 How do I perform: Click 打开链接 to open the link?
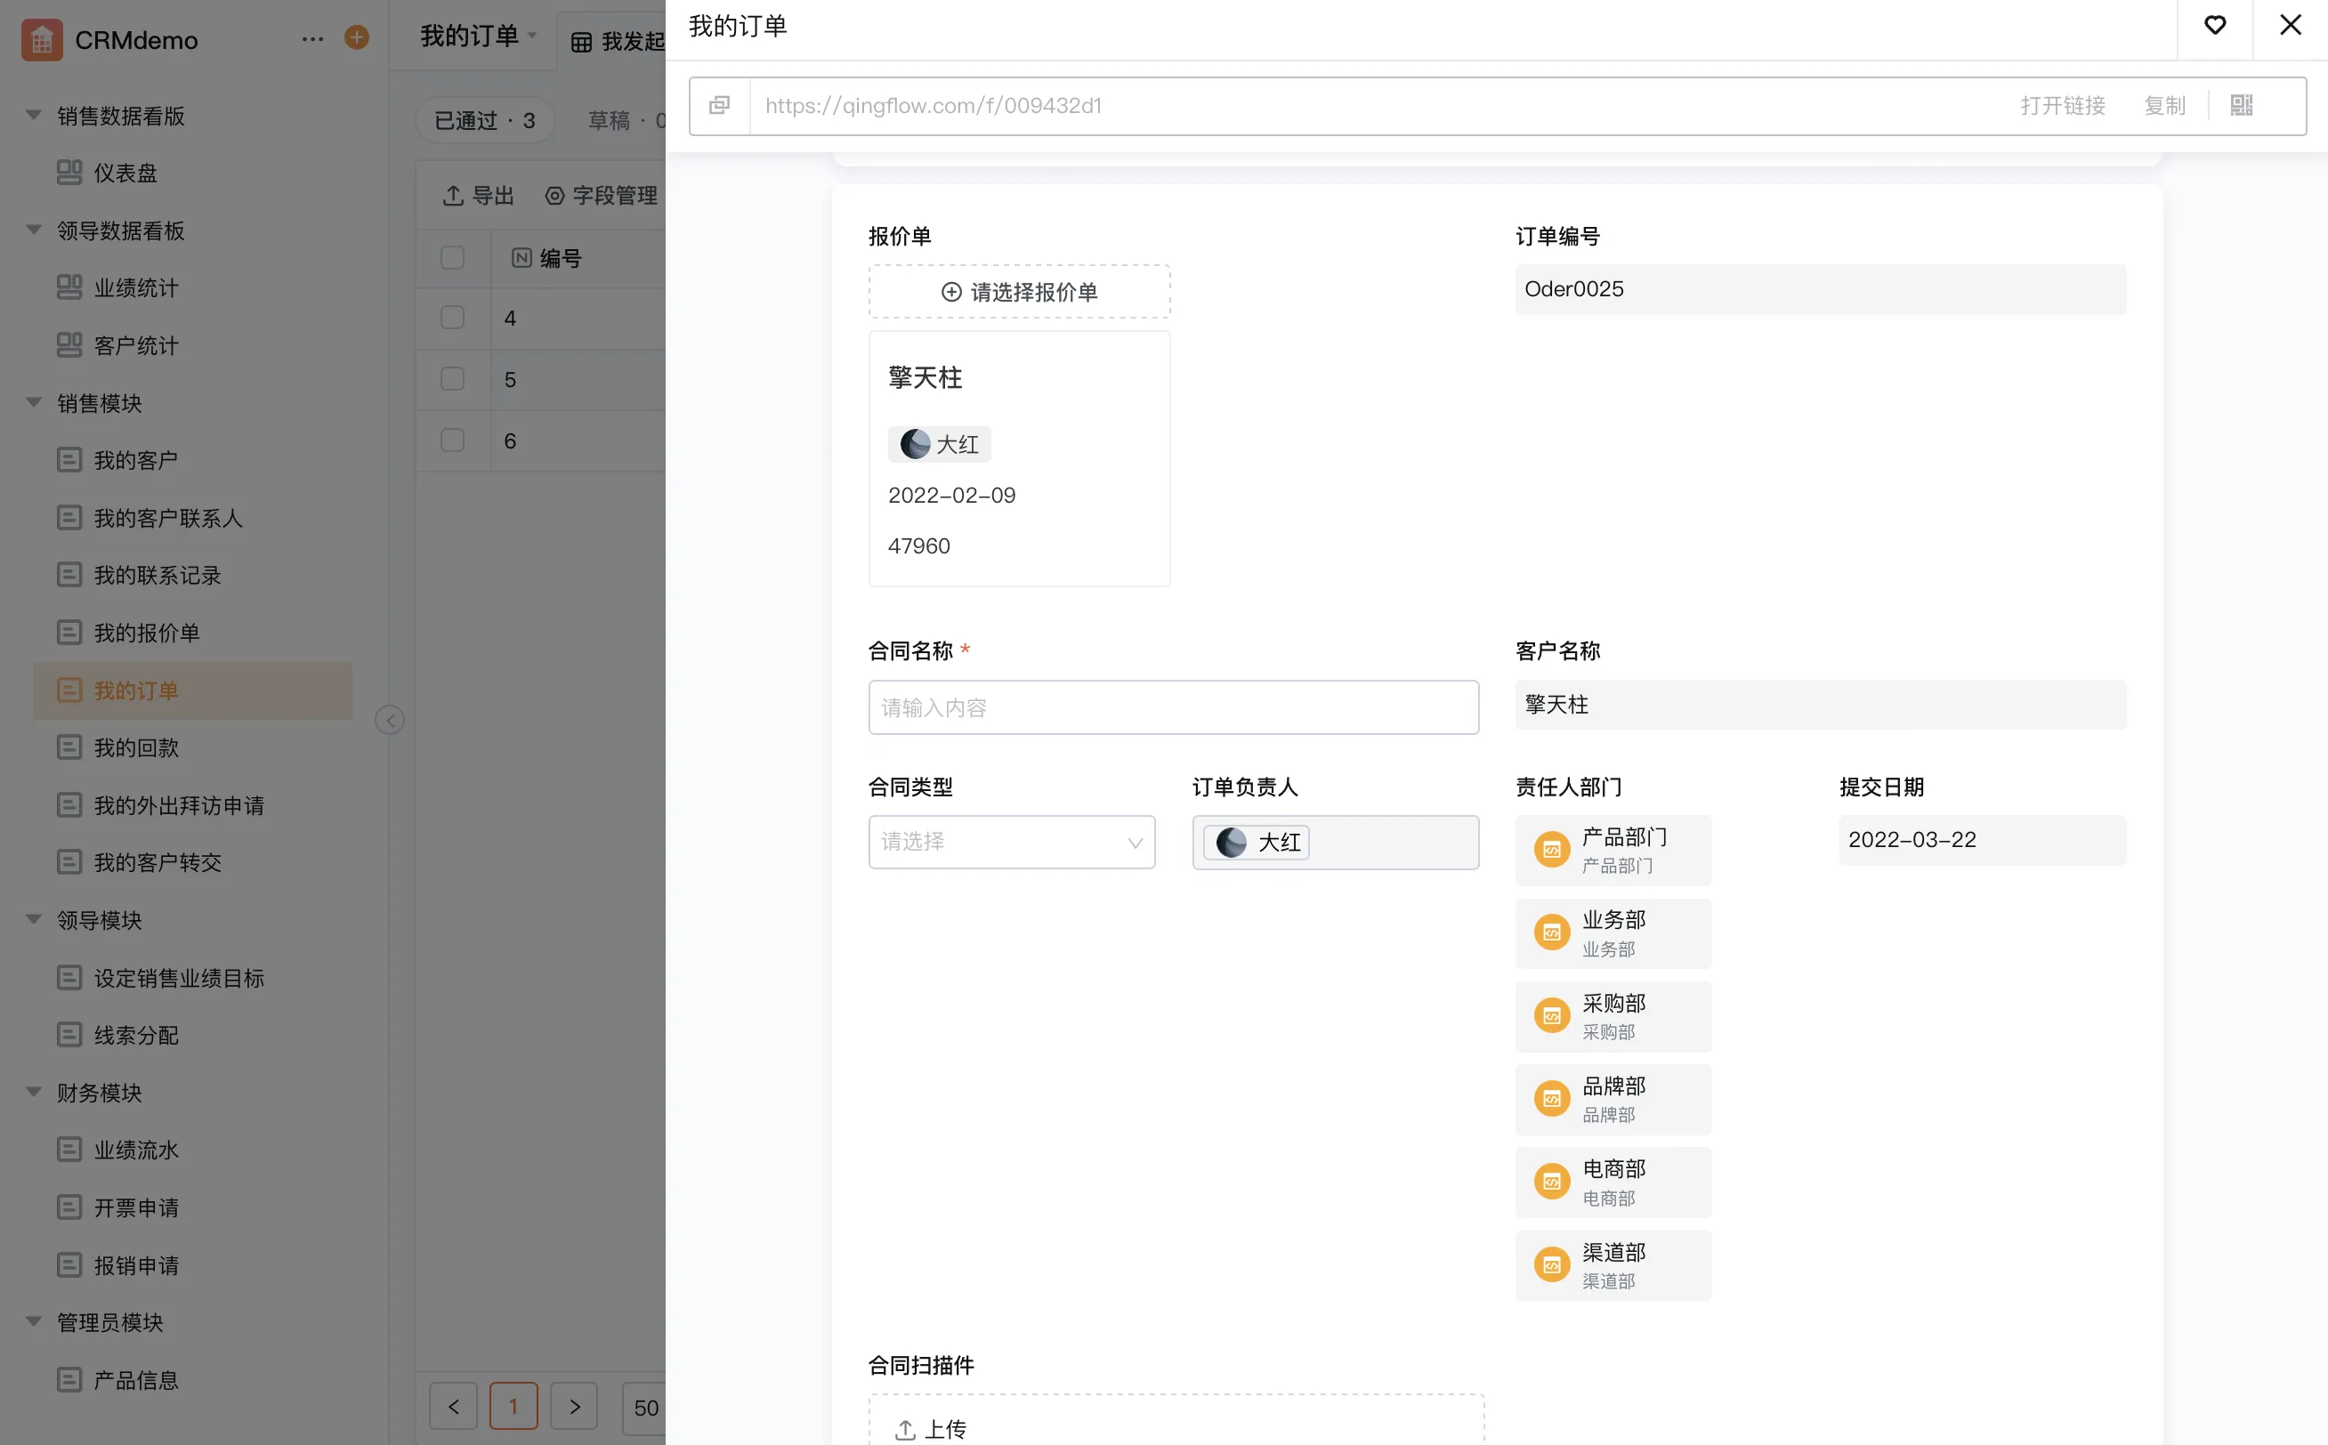tap(2062, 105)
